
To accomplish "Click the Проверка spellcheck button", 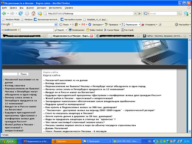I will 112,25.
